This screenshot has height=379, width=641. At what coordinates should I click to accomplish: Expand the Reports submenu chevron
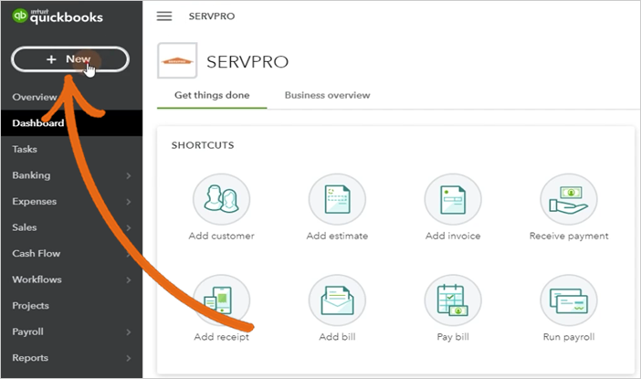click(129, 358)
